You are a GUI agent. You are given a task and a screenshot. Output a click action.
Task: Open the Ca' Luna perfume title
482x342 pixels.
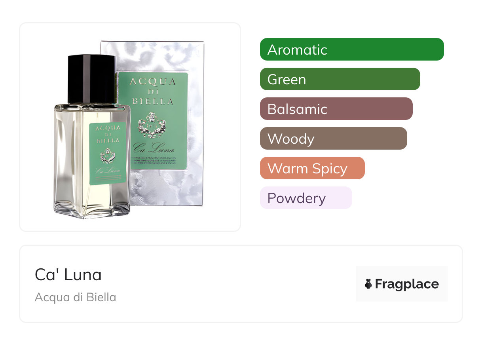pyautogui.click(x=68, y=275)
